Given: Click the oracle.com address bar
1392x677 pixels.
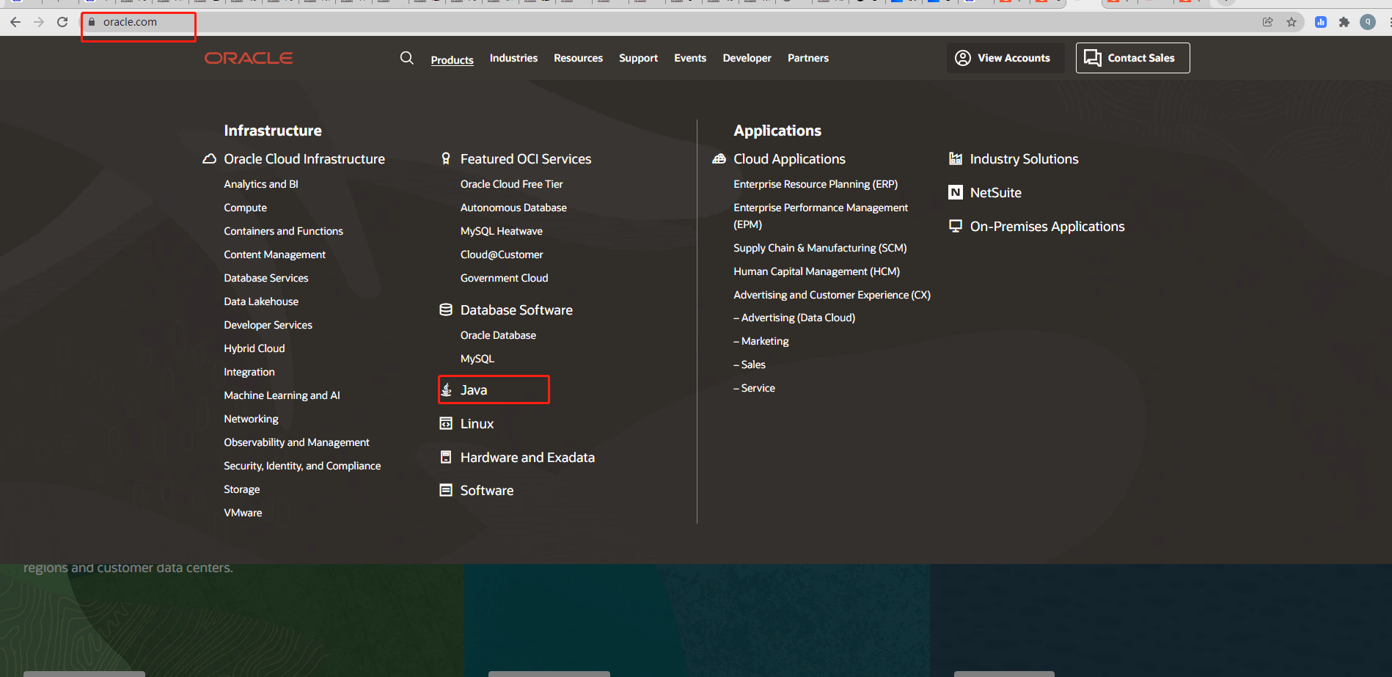Looking at the screenshot, I should [138, 22].
